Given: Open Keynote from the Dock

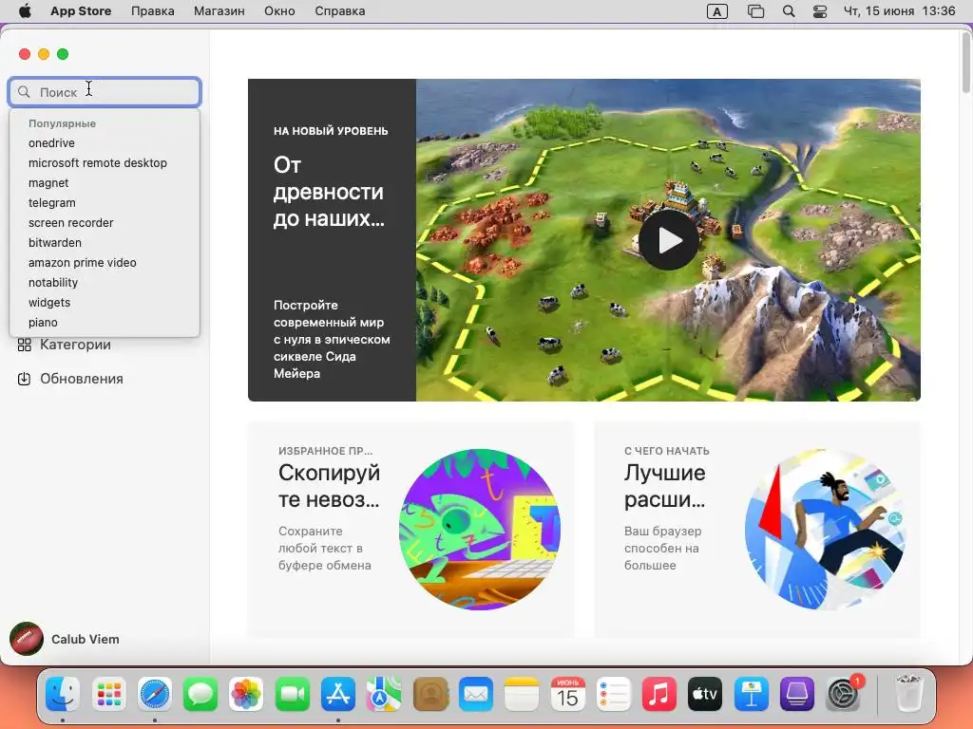Looking at the screenshot, I should point(751,694).
